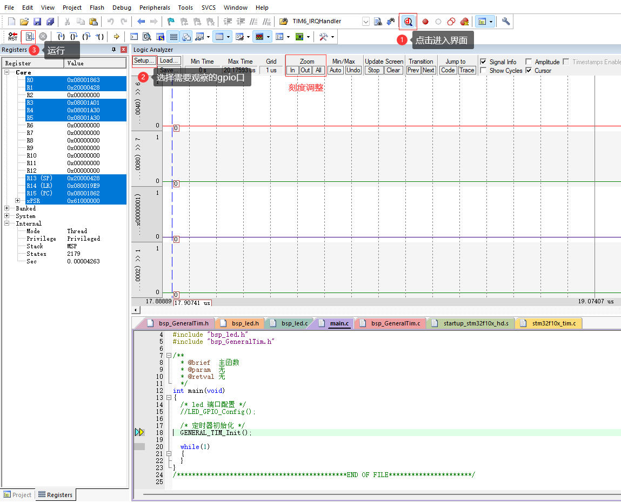Uncheck the Cursor checkbox
The width and height of the screenshot is (621, 503).
pos(529,70)
